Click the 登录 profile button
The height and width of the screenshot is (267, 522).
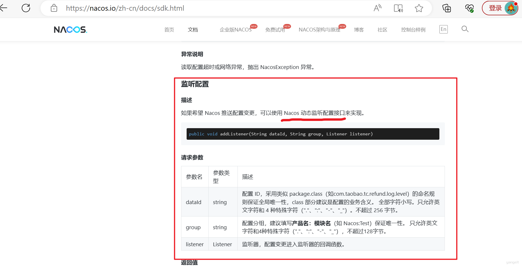(x=500, y=8)
